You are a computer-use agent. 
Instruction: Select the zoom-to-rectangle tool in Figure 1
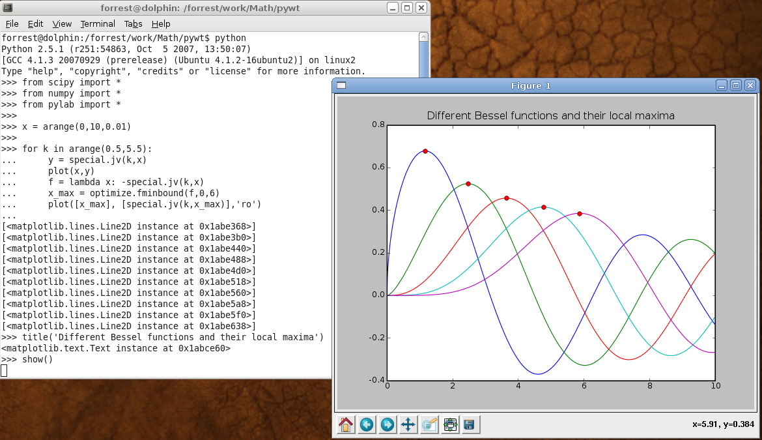point(429,424)
